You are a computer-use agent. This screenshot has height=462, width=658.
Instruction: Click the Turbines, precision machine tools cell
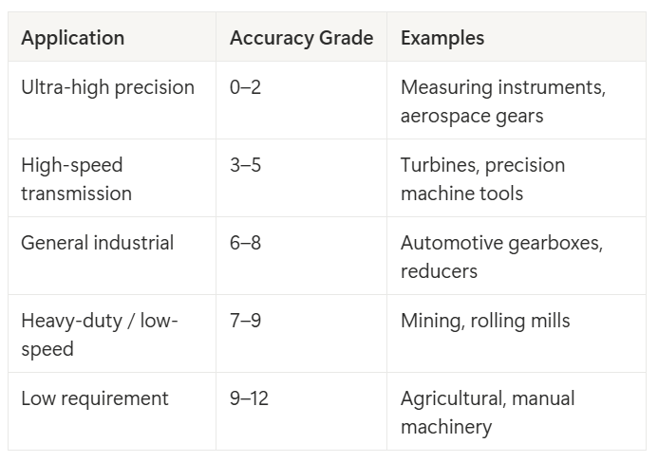482,178
